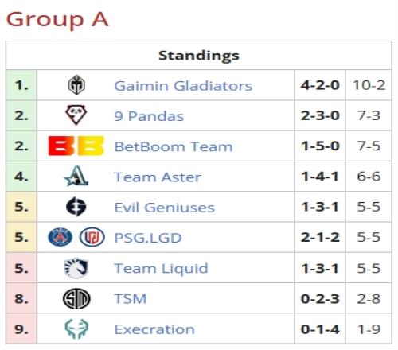Open the Gaimin Gladiators team link
This screenshot has height=350, width=398.
[183, 86]
